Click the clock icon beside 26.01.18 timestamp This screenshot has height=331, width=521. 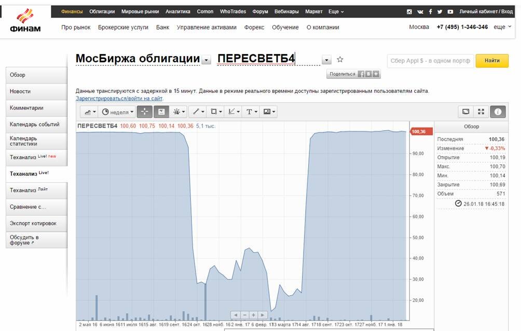click(458, 203)
